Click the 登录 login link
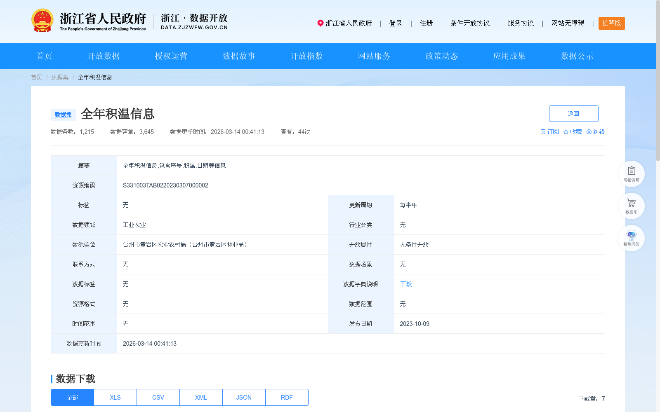 (x=396, y=23)
